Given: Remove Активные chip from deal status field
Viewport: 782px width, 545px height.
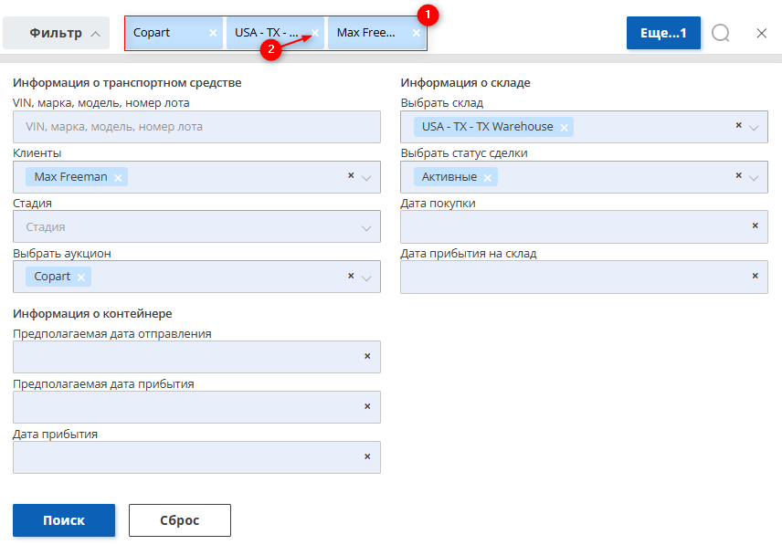Looking at the screenshot, I should [x=488, y=178].
